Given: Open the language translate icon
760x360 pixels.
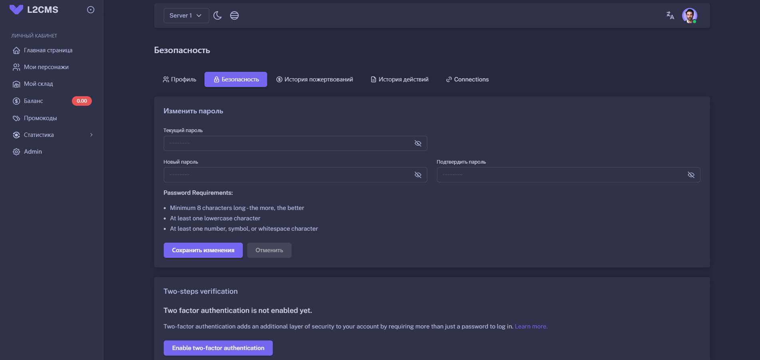Looking at the screenshot, I should coord(670,16).
